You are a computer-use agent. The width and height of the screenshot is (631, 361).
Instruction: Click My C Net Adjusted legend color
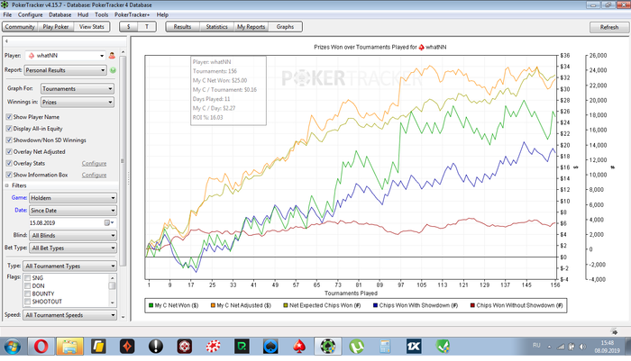pos(213,305)
